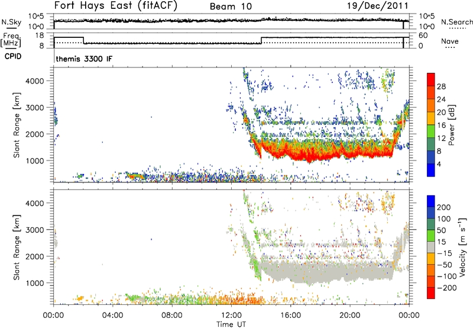473x328 pixels.
Task: Click the gray band of the Velocity colorbar
Action: (431, 247)
